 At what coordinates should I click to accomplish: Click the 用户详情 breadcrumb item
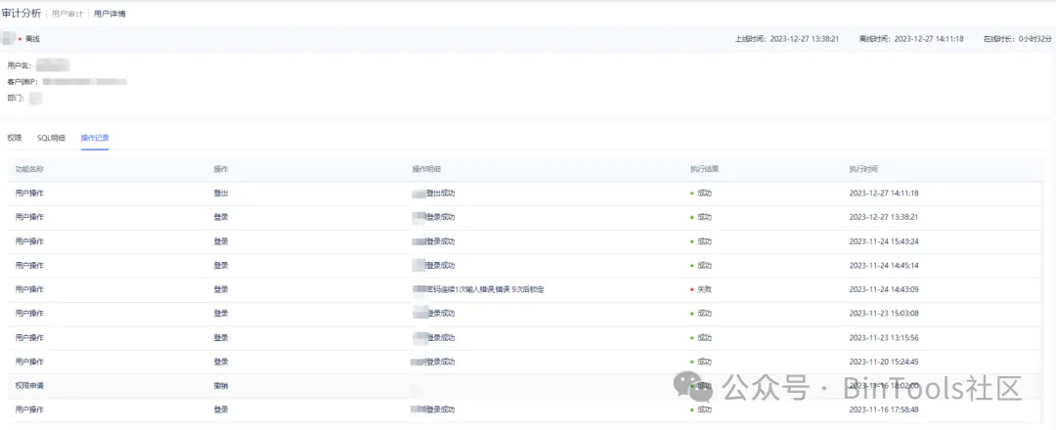click(110, 14)
